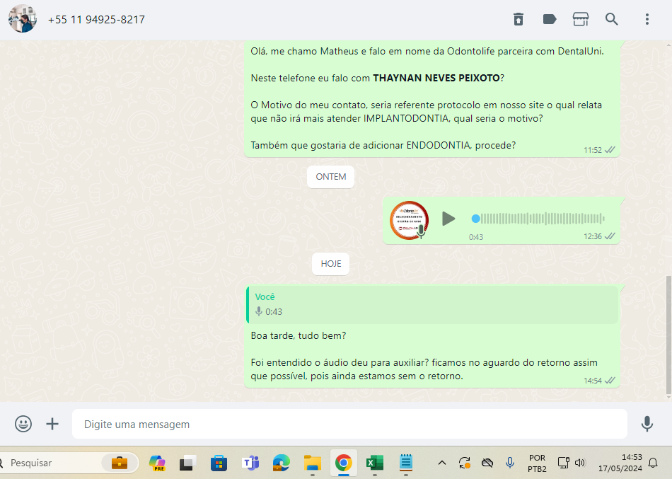Open the label tag icon in the header
The height and width of the screenshot is (479, 672).
(x=550, y=19)
